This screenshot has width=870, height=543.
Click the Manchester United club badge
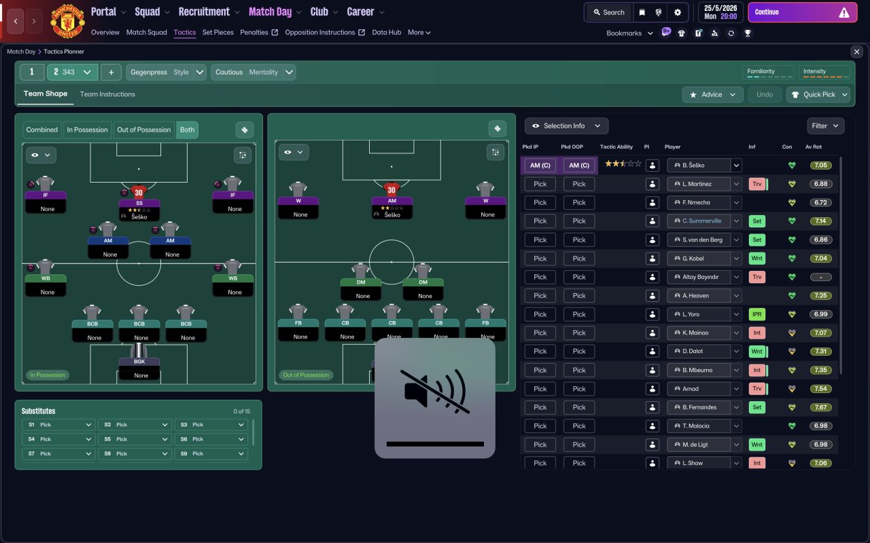pos(67,22)
